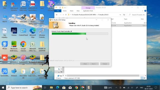Open the user folder icon at top-left
The height and width of the screenshot is (90, 160).
click(4, 5)
